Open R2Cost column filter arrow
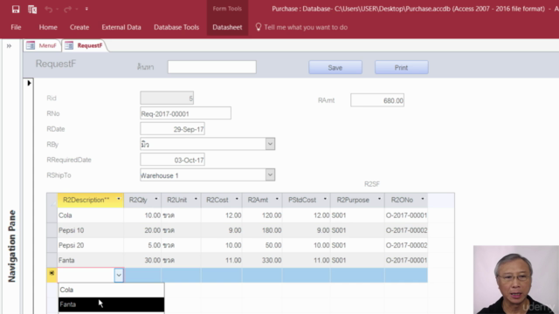The width and height of the screenshot is (559, 314). pos(237,200)
